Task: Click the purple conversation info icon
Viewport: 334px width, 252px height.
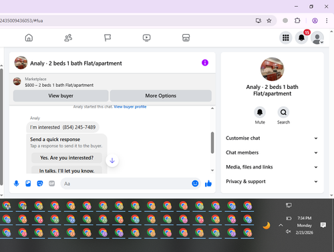Action: coord(205,63)
